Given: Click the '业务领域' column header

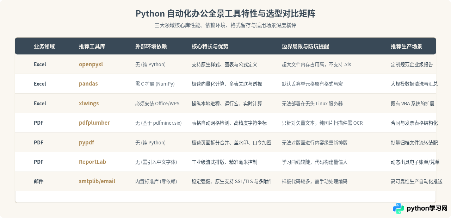Looking at the screenshot, I should click(x=44, y=46).
